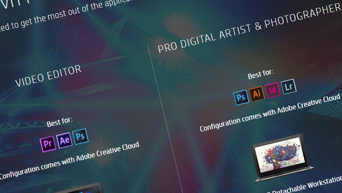Click the After Effects (Ae) icon
The image size is (342, 193).
64,140
